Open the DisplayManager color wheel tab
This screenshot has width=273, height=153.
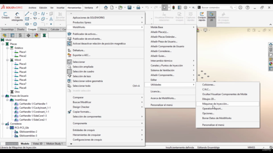point(36,35)
